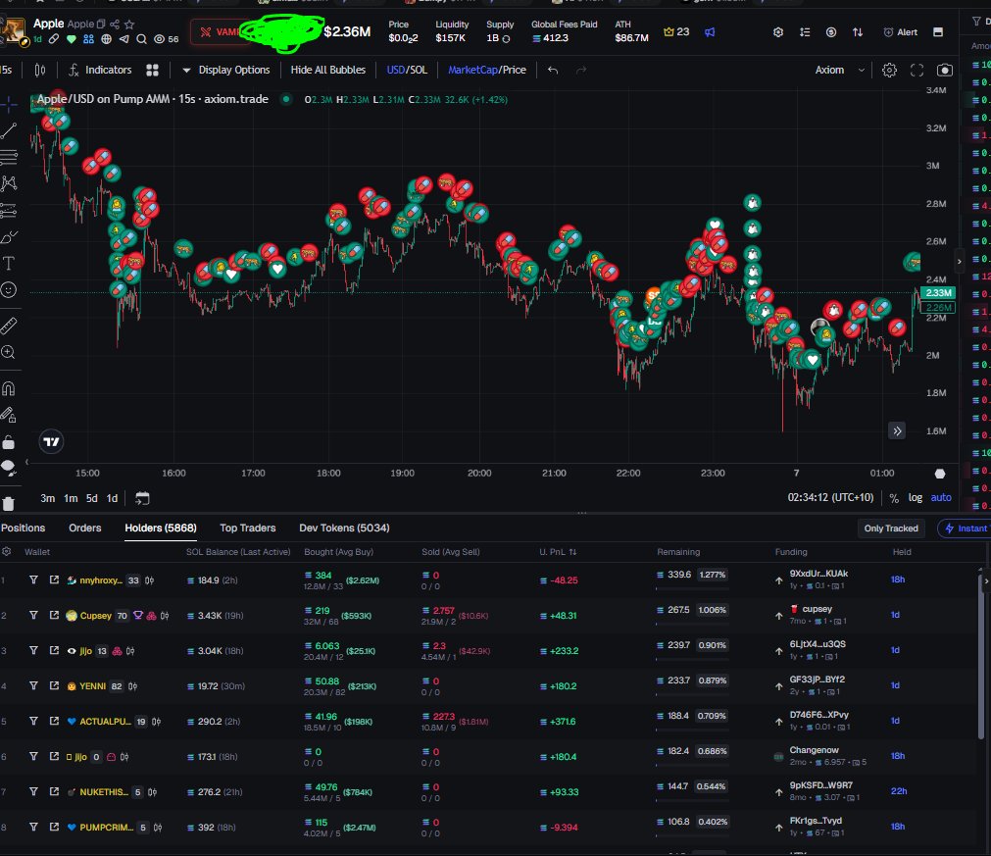Toggle stay in drawing mode
Viewport: 991px width, 856px height.
[8, 415]
